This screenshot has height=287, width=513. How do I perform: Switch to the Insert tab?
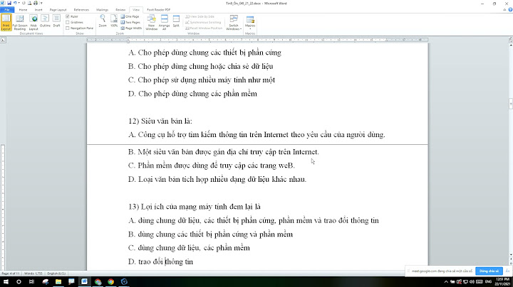coord(38,10)
